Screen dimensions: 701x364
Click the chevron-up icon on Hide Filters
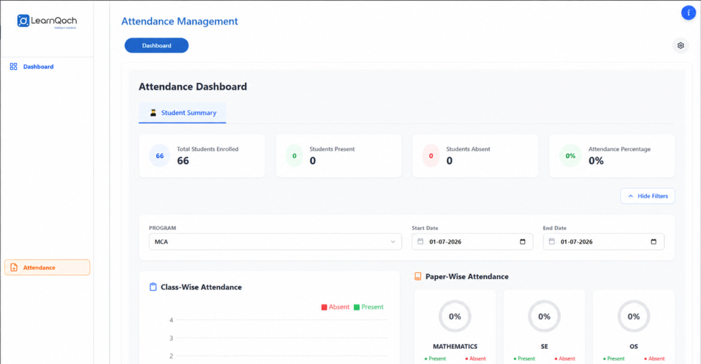(x=630, y=196)
